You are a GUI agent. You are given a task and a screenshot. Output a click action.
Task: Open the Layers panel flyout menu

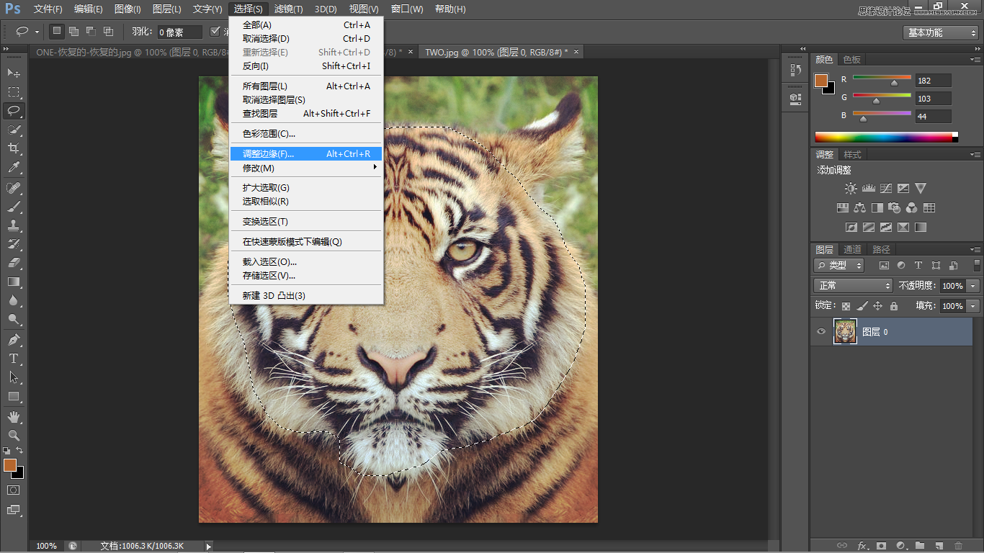click(975, 249)
